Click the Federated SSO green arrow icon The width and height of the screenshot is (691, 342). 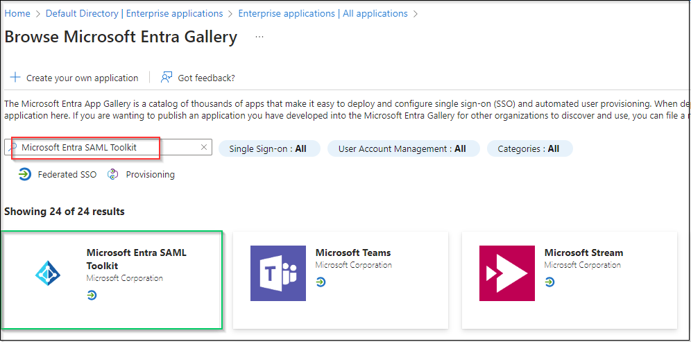(25, 175)
